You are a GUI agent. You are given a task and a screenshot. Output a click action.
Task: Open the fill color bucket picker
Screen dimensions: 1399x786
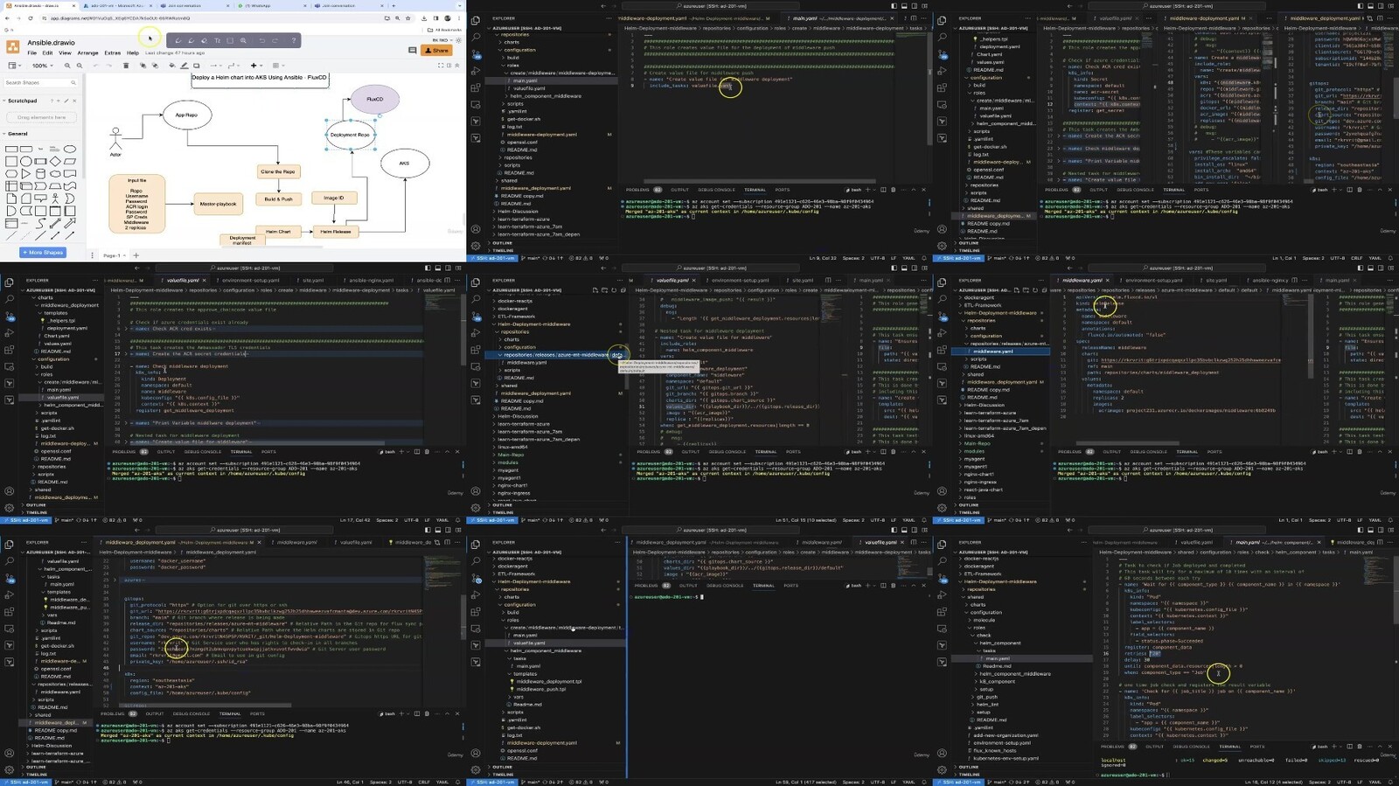coord(172,66)
